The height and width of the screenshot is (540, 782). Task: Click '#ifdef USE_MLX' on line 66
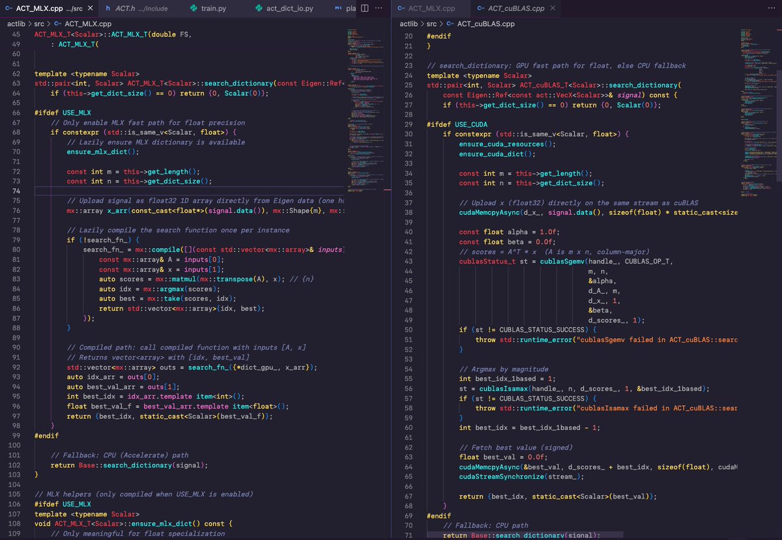pos(63,113)
